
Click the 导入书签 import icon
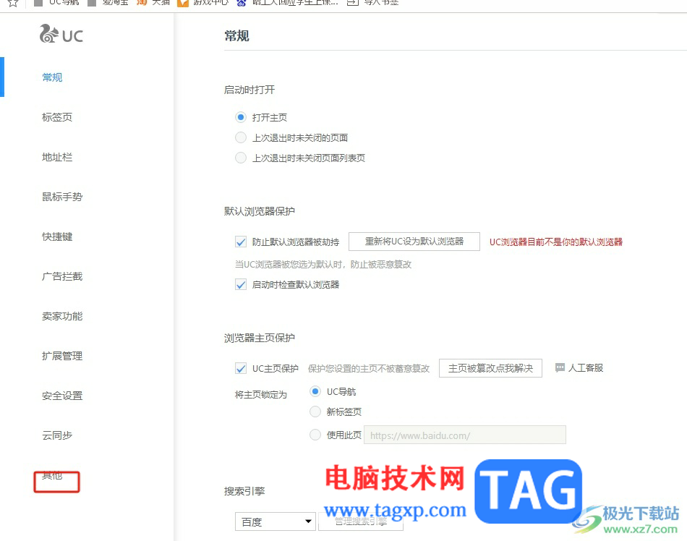[x=351, y=4]
